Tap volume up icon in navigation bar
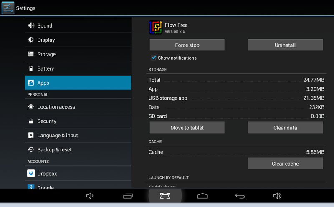334x207 pixels. coord(277,196)
